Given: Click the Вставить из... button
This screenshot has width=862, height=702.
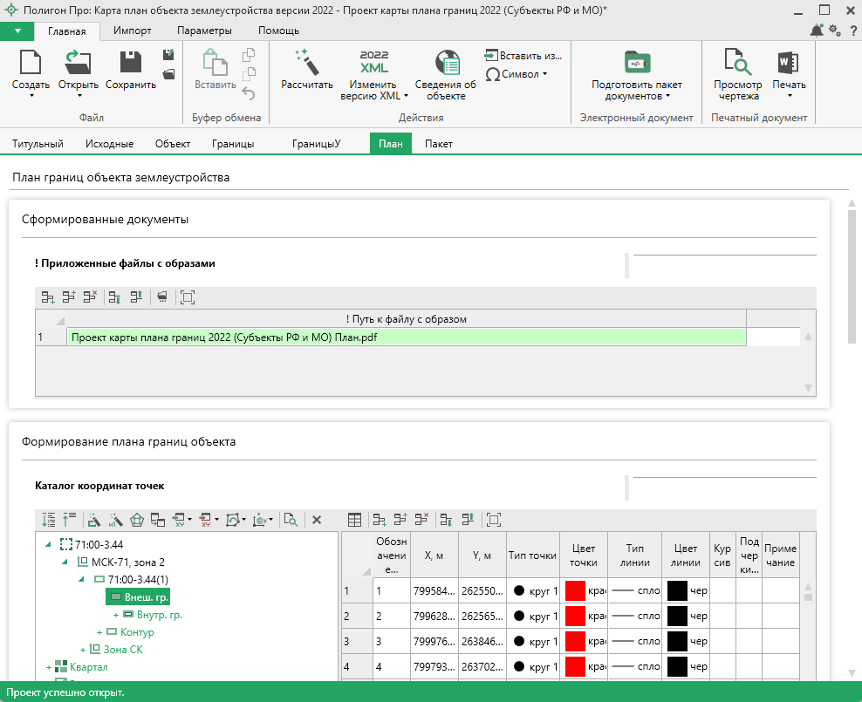Looking at the screenshot, I should (x=523, y=55).
